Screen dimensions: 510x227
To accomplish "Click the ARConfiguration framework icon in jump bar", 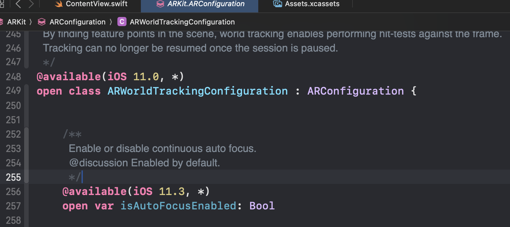I will click(41, 22).
